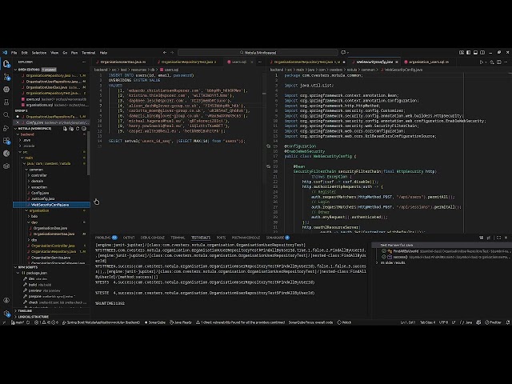This screenshot has width=512, height=384.
Task: Open the Manage gear icon
Action: pyautogui.click(x=6, y=314)
